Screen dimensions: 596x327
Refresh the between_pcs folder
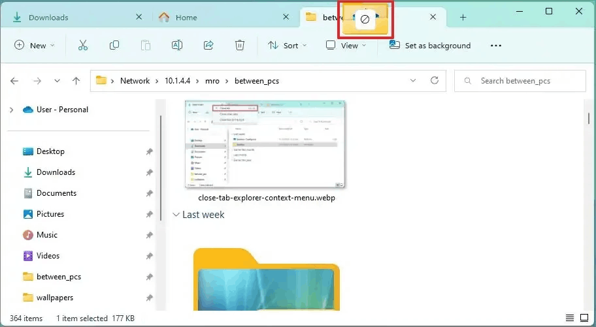435,80
